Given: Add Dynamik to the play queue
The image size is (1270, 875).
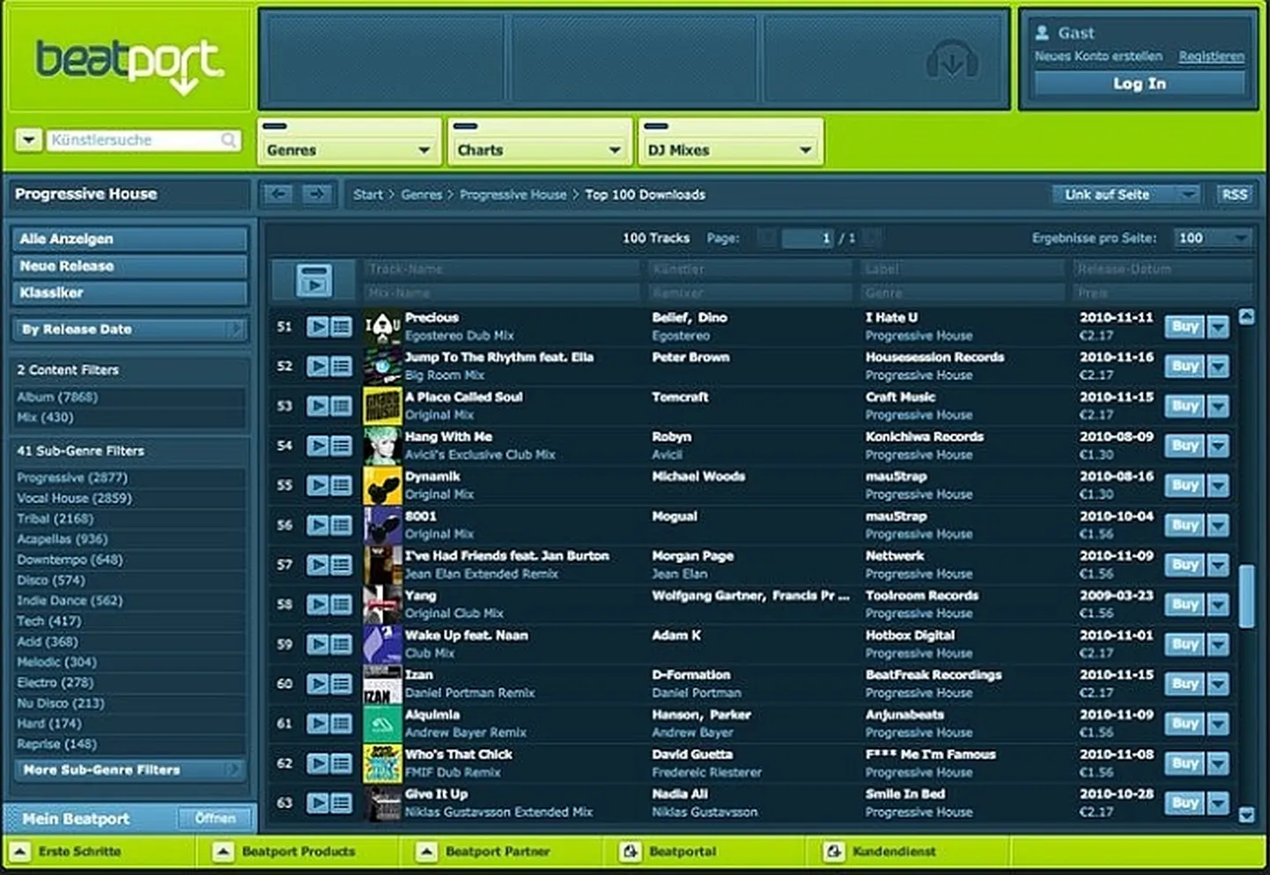Looking at the screenshot, I should tap(341, 486).
